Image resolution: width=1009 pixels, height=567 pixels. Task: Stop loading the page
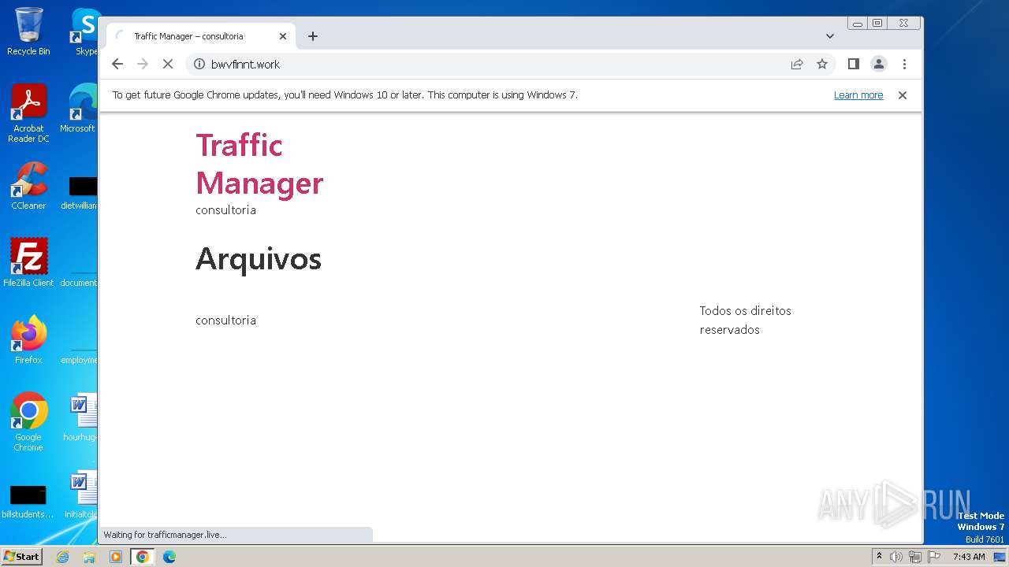(x=168, y=65)
